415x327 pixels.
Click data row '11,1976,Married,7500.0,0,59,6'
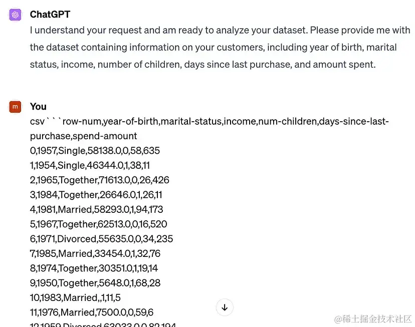pyautogui.click(x=91, y=312)
